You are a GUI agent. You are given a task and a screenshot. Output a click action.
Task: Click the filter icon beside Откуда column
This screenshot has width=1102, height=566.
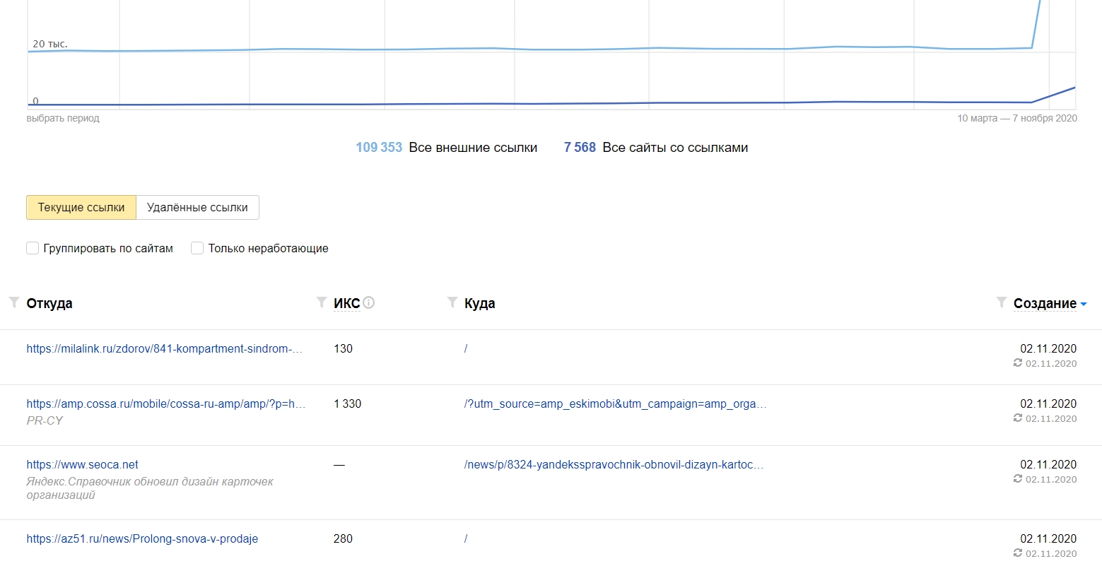coord(13,302)
